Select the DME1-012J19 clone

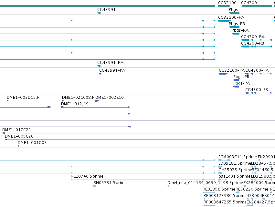pyautogui.click(x=96, y=107)
